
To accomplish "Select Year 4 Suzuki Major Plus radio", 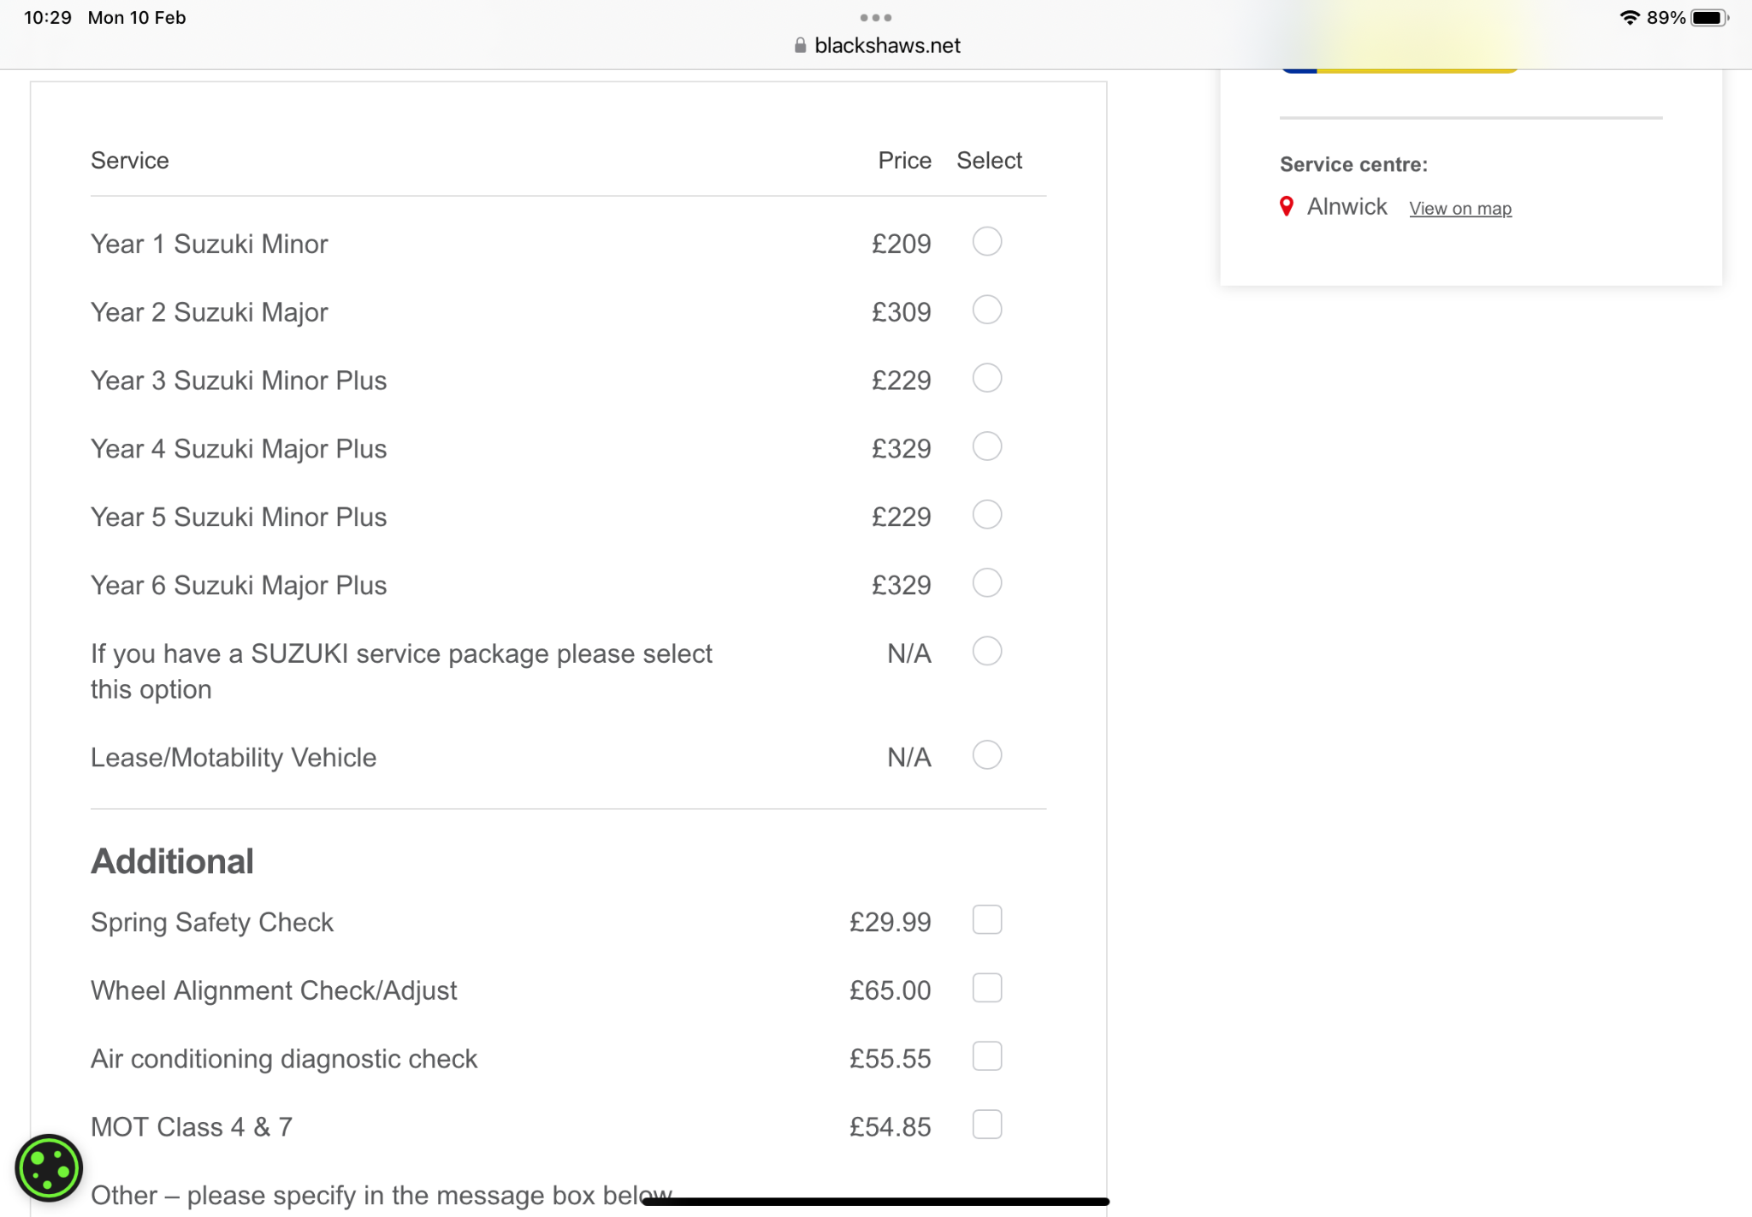I will coord(986,446).
